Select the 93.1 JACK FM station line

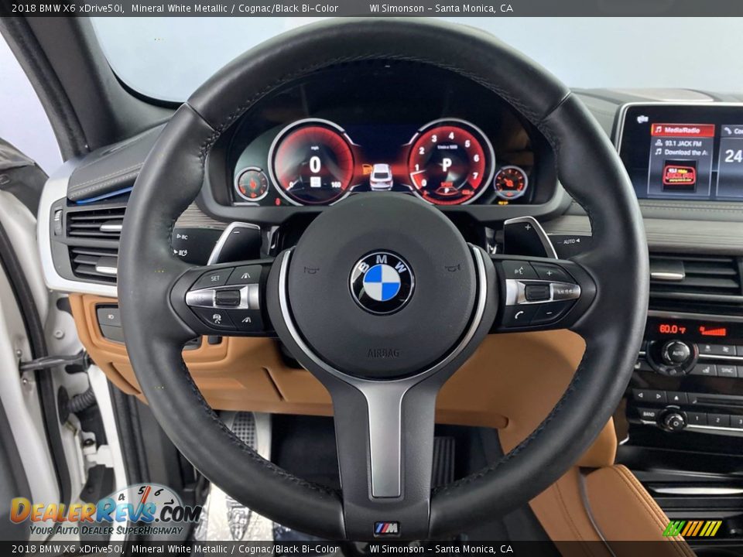point(678,143)
